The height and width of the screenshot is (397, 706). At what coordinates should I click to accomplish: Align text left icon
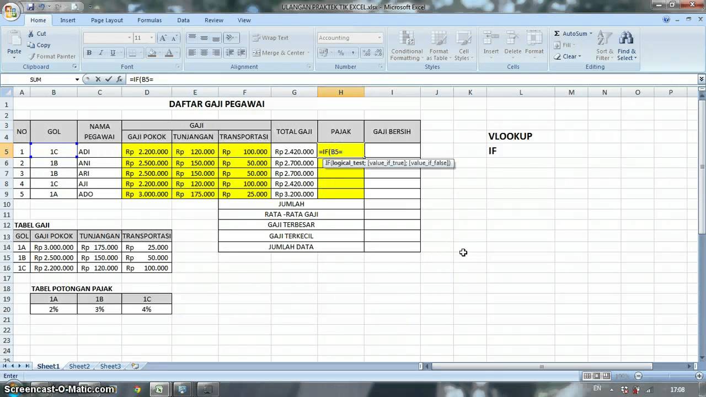[x=192, y=53]
